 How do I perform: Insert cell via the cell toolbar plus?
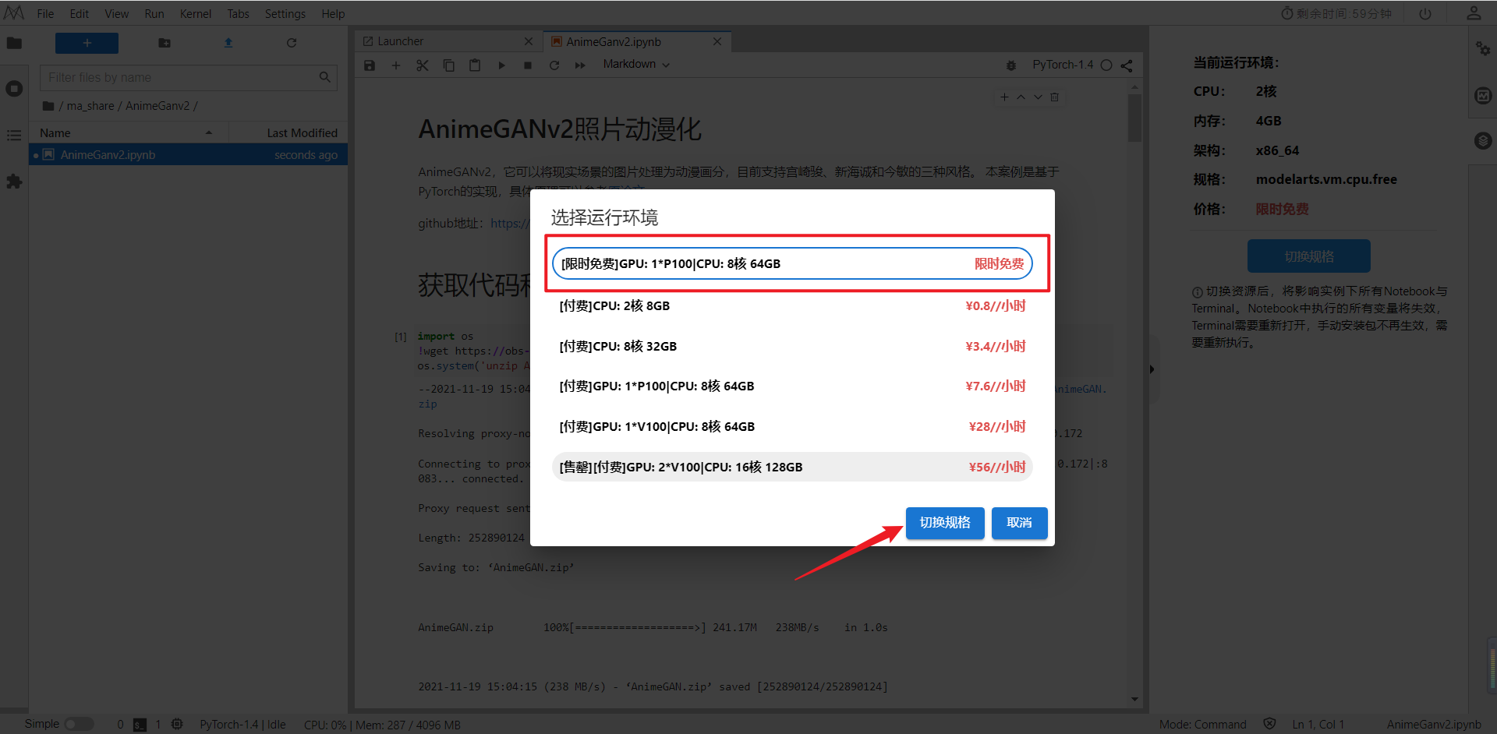(x=1004, y=97)
